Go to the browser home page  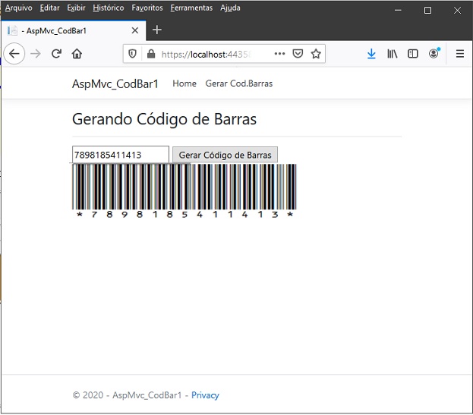[x=77, y=54]
